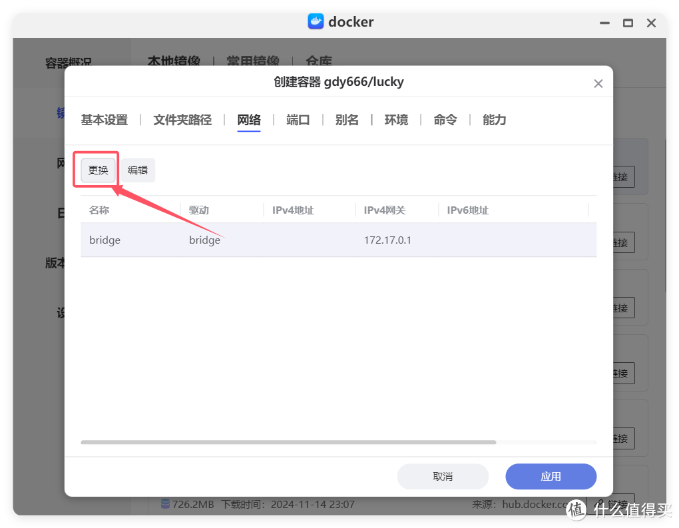
Task: Open the 命令 tab
Action: (445, 120)
